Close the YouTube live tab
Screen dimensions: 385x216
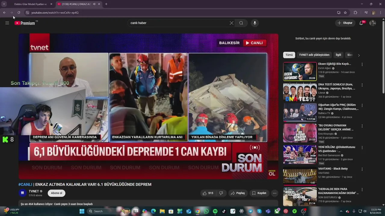click(99, 4)
